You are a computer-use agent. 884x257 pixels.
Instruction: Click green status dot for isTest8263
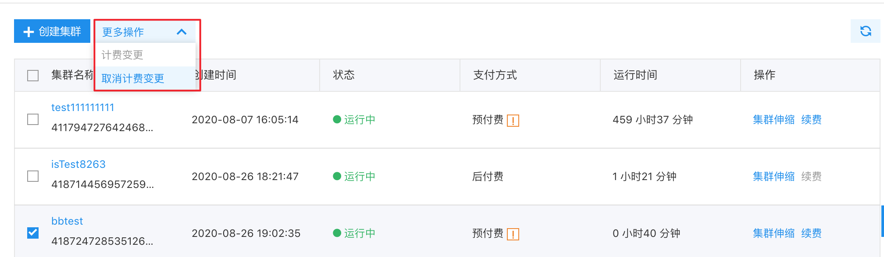tap(337, 176)
